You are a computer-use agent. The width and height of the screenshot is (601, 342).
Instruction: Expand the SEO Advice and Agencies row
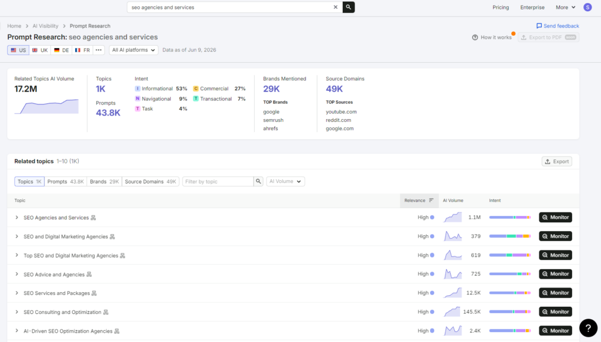[17, 274]
